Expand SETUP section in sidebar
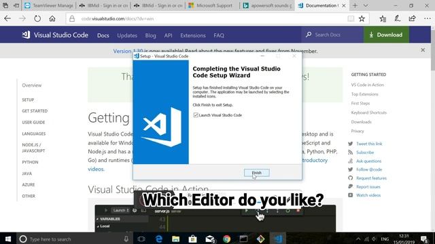The width and height of the screenshot is (435, 244). coord(28,100)
